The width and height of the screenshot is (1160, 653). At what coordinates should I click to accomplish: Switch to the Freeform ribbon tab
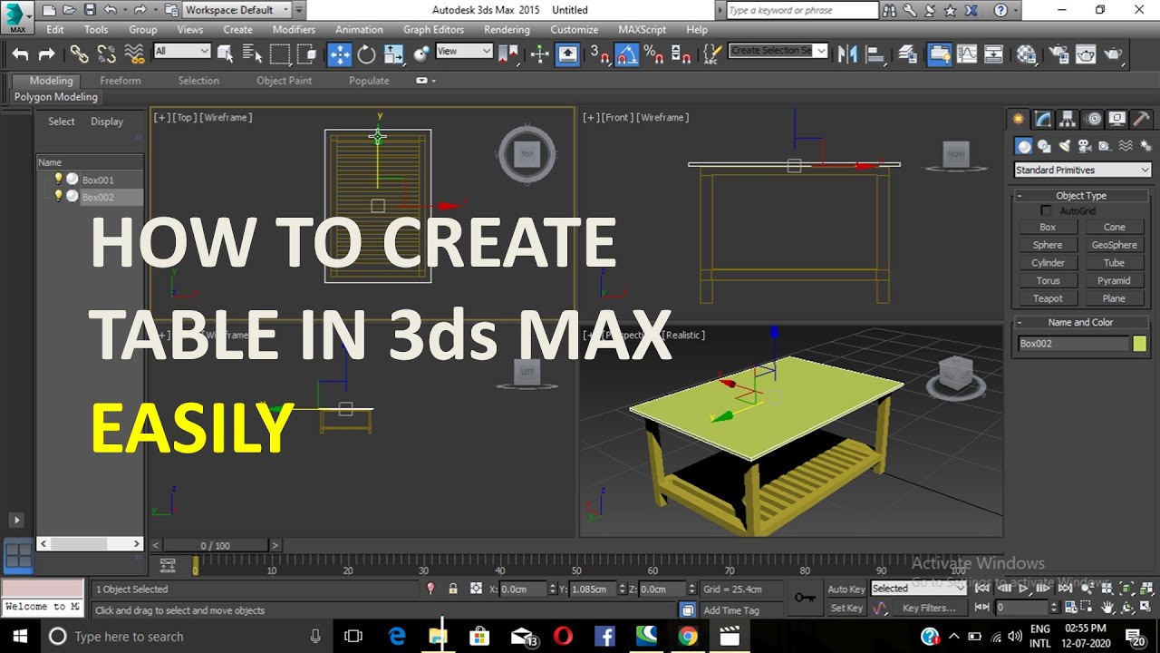(x=121, y=81)
